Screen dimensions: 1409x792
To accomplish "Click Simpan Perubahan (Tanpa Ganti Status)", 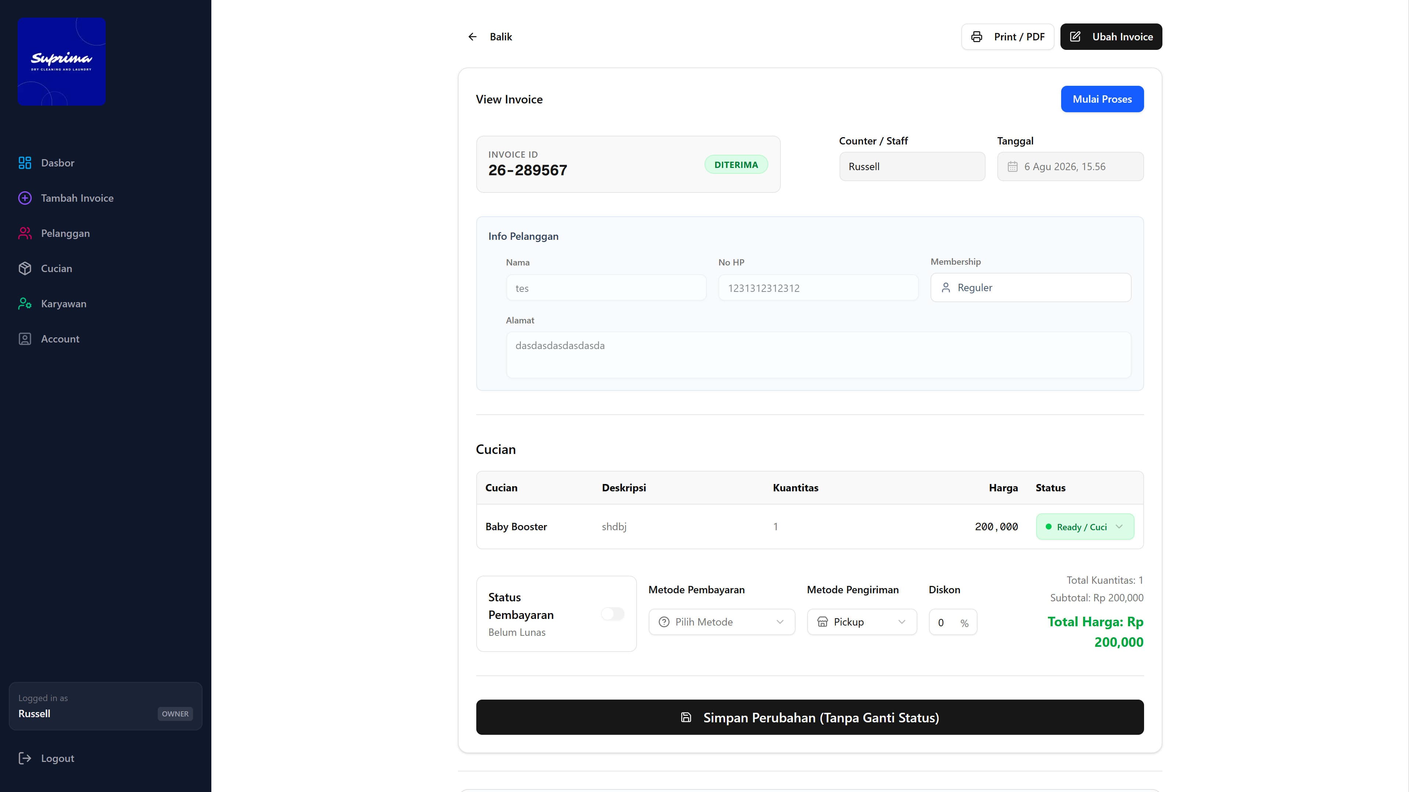I will pos(809,717).
